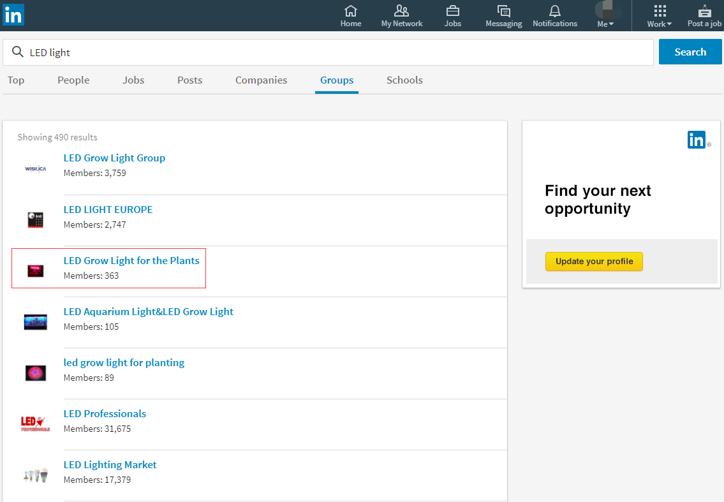Image resolution: width=724 pixels, height=502 pixels.
Task: Switch to the People tab
Action: [x=73, y=80]
